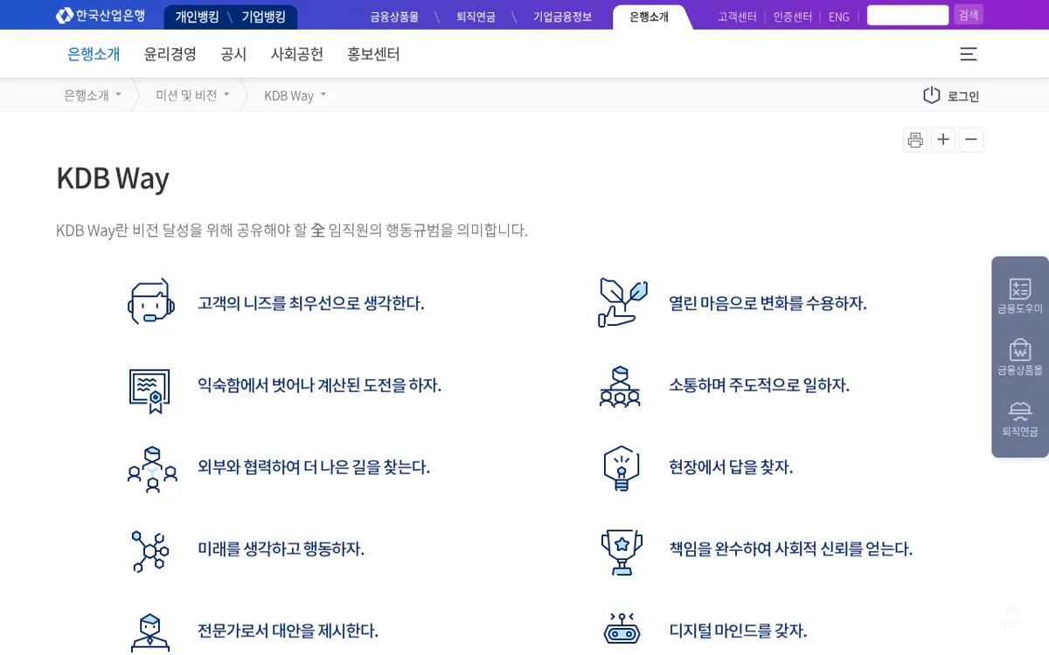Click the KDB 한국산업은행 logo

coord(101,16)
